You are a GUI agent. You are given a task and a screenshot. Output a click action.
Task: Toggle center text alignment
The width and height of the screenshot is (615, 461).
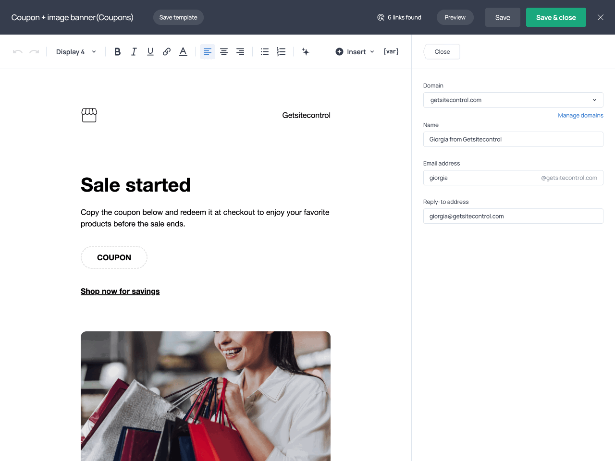click(x=223, y=51)
